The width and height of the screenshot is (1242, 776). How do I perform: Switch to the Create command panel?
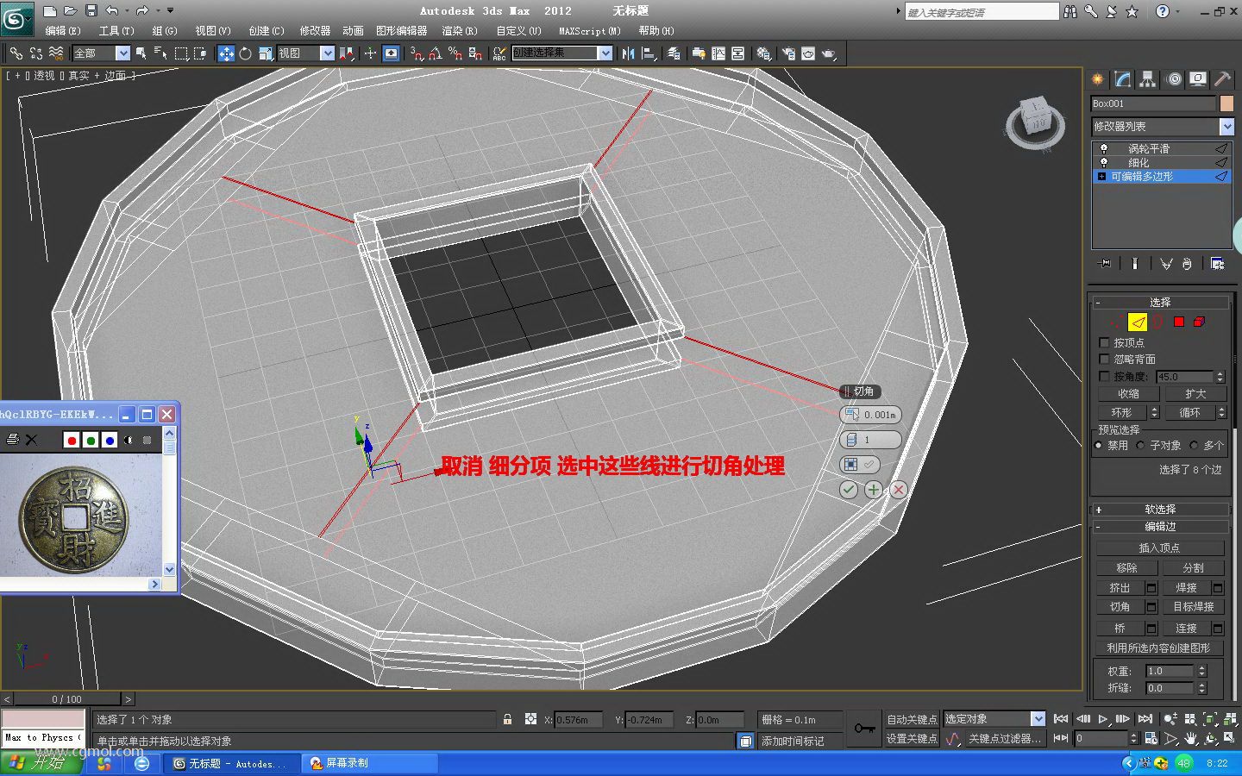coord(1098,79)
